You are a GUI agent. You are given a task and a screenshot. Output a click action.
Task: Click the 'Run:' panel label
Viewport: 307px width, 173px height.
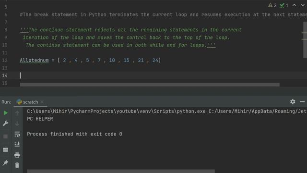6,102
